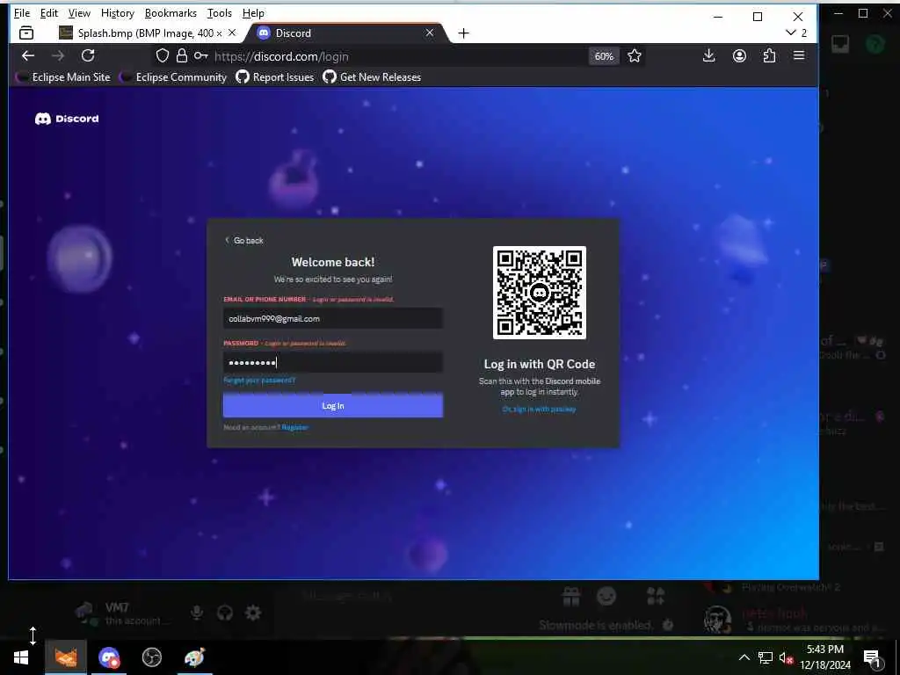Toggle headphones deafen in background Discord
Screen dimensions: 900x675
point(224,613)
